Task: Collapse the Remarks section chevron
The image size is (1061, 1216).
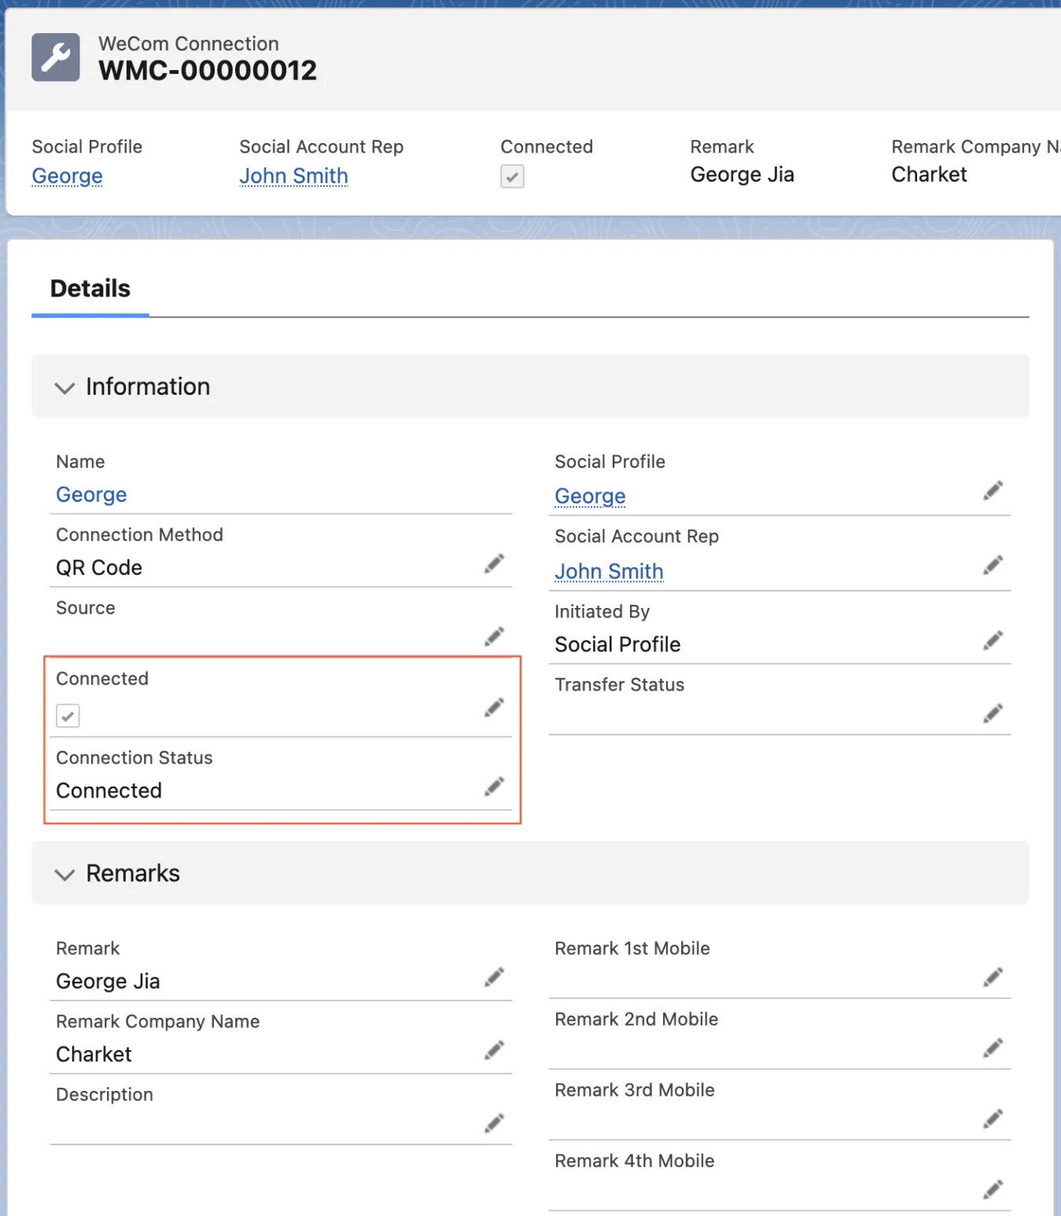Action: pos(64,875)
